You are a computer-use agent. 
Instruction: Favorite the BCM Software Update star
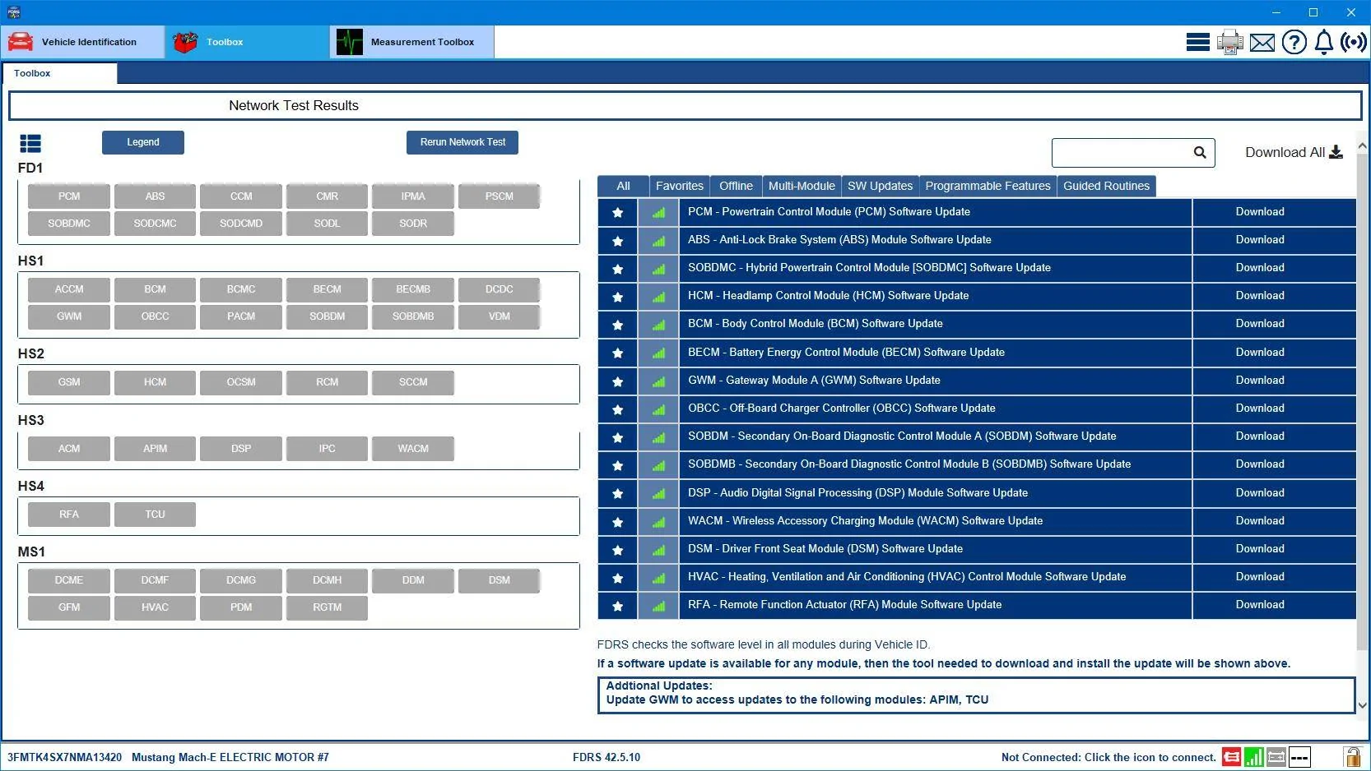[x=617, y=325]
